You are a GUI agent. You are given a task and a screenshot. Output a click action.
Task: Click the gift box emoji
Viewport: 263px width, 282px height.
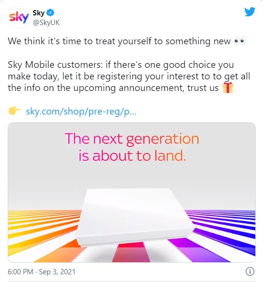pyautogui.click(x=228, y=88)
